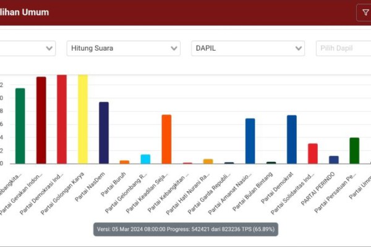The height and width of the screenshot is (247, 371).
Task: Click the green Partai Kebangkitan Bangsa bar
Action: (20, 126)
